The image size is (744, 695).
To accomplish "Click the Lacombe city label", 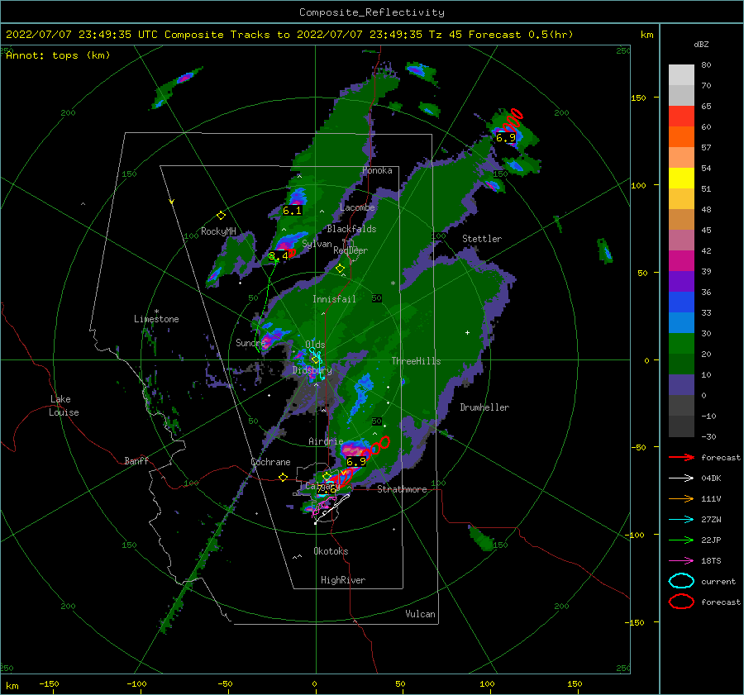I will tap(357, 207).
